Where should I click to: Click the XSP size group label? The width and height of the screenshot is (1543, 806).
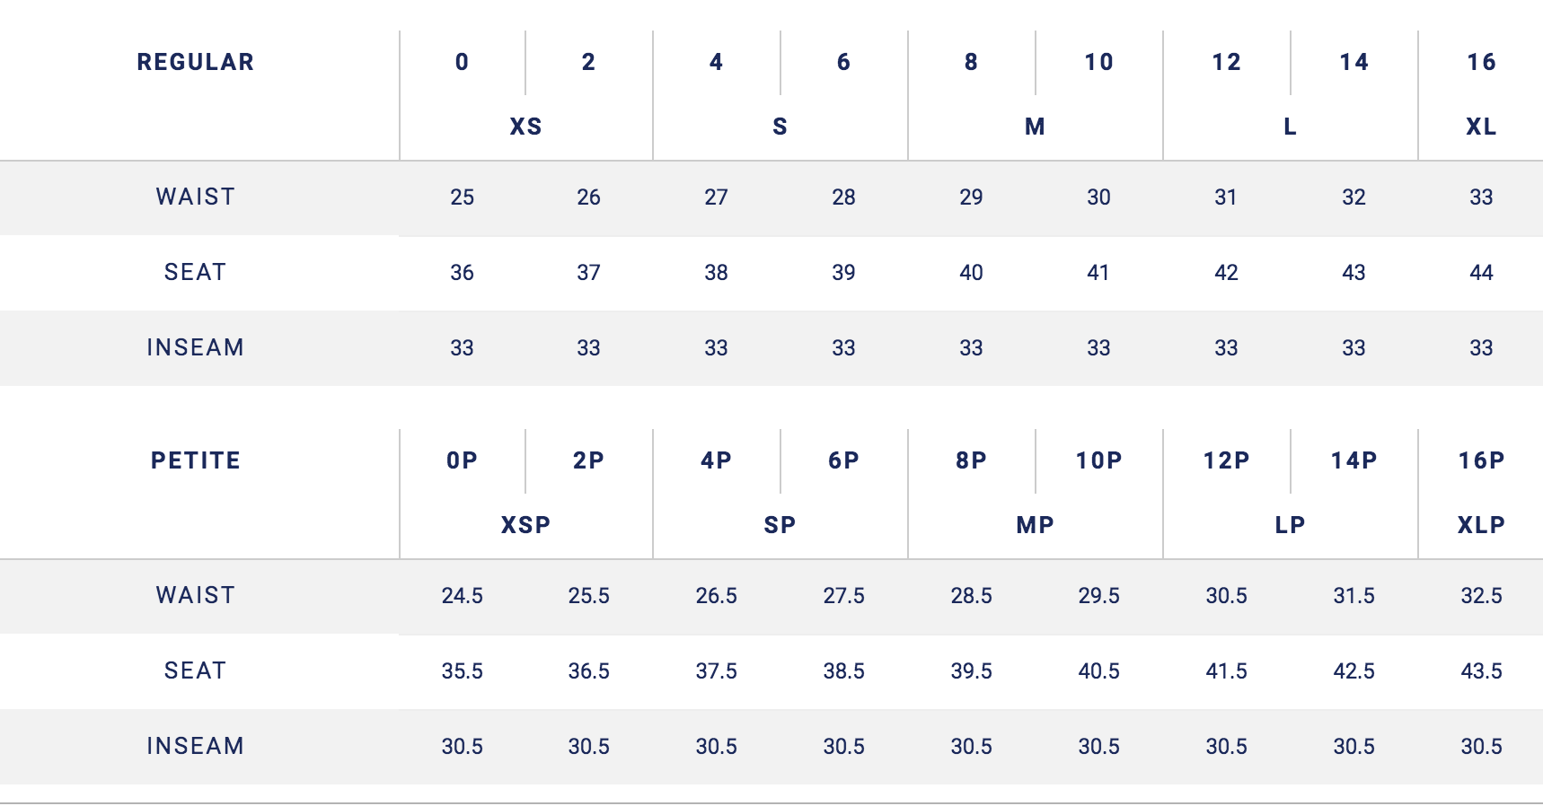click(x=525, y=525)
